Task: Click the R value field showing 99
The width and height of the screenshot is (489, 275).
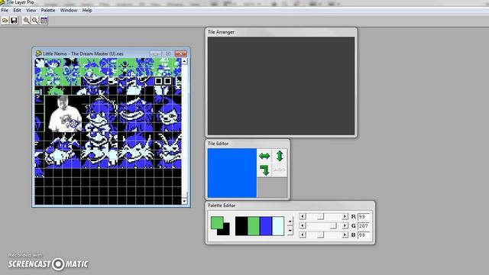Action: [364, 216]
